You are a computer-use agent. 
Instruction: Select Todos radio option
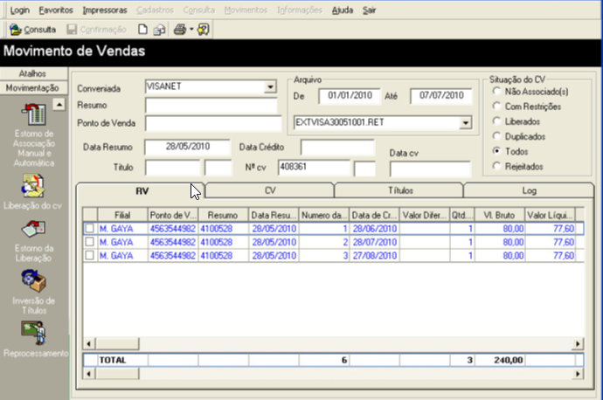pyautogui.click(x=496, y=151)
